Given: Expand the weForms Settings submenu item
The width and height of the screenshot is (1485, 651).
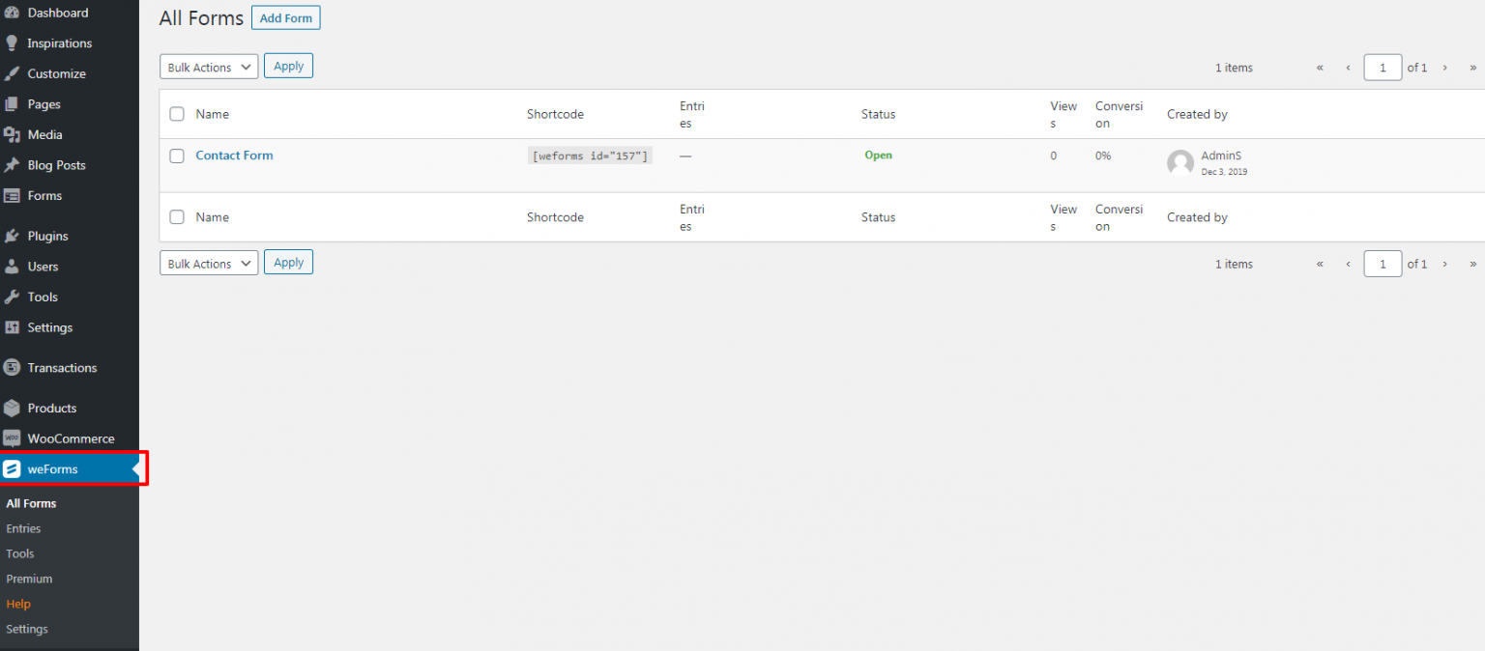Looking at the screenshot, I should (x=26, y=629).
